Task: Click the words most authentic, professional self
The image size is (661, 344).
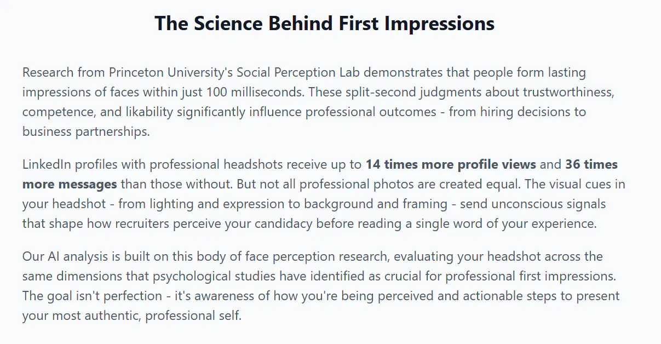Action: [x=145, y=316]
